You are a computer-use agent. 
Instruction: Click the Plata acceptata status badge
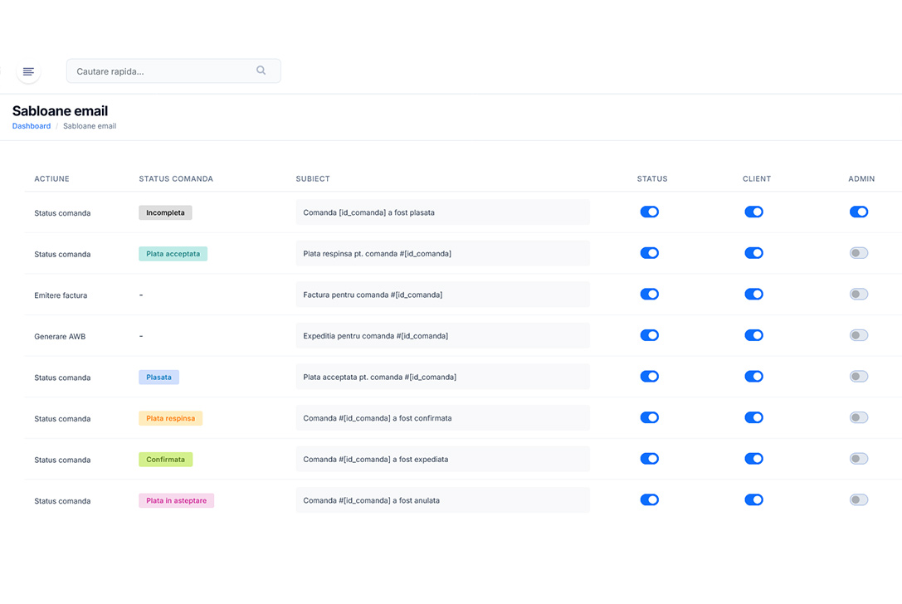pos(173,254)
